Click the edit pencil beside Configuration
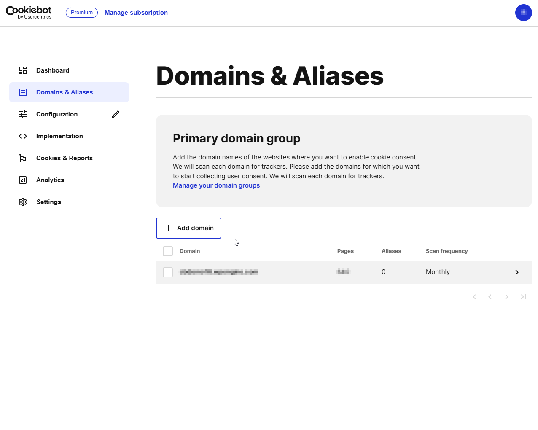This screenshot has height=430, width=538. 115,114
